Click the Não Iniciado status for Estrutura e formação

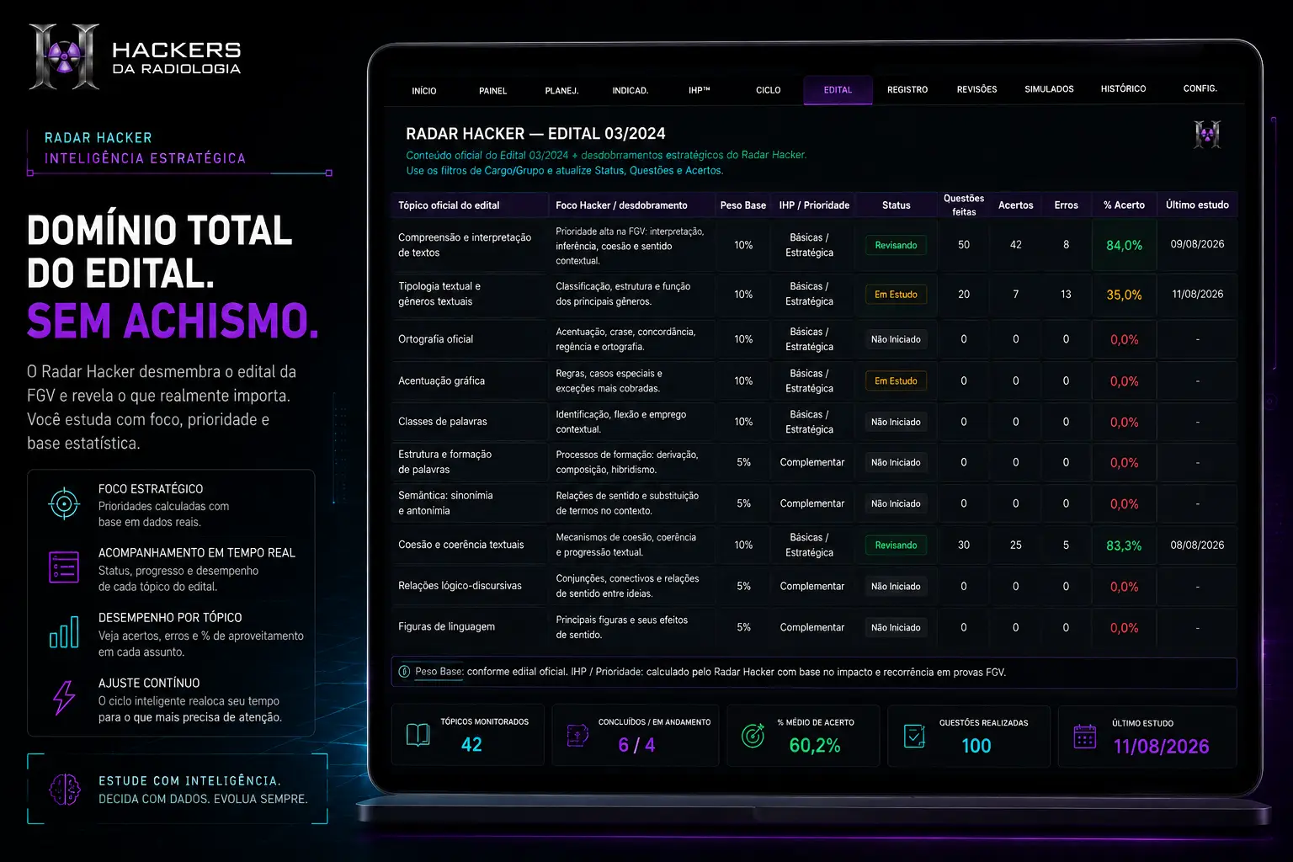[x=896, y=462]
